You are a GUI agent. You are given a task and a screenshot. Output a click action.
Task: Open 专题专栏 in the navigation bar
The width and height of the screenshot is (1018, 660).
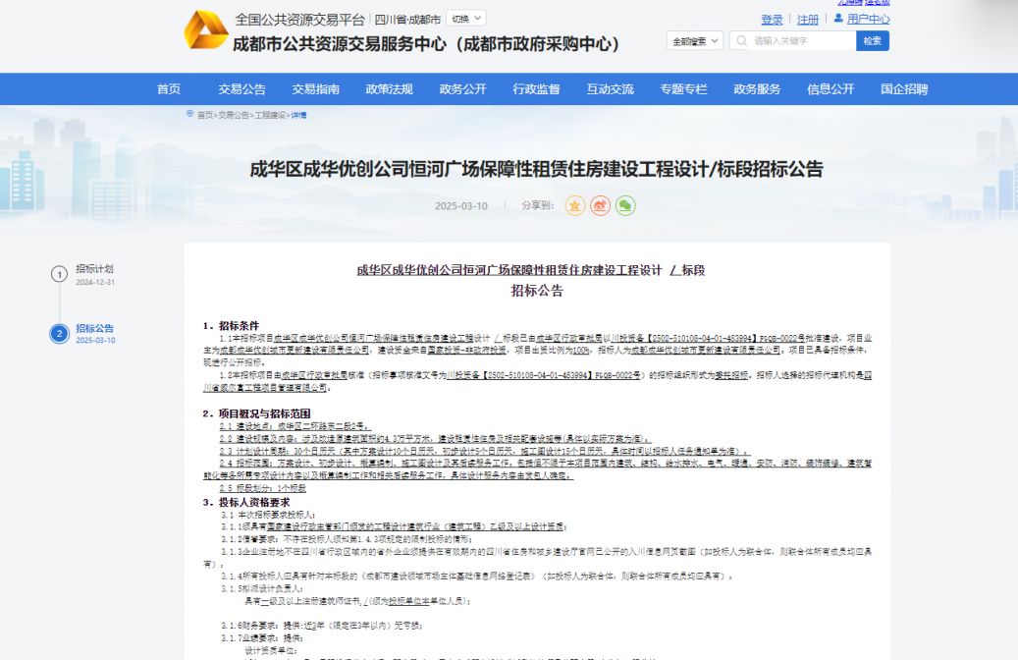pos(683,89)
